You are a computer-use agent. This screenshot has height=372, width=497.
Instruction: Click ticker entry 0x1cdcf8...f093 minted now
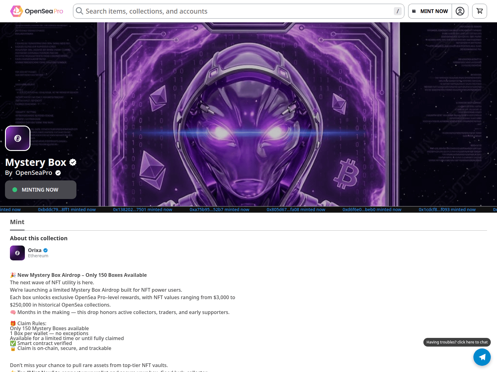[447, 210]
